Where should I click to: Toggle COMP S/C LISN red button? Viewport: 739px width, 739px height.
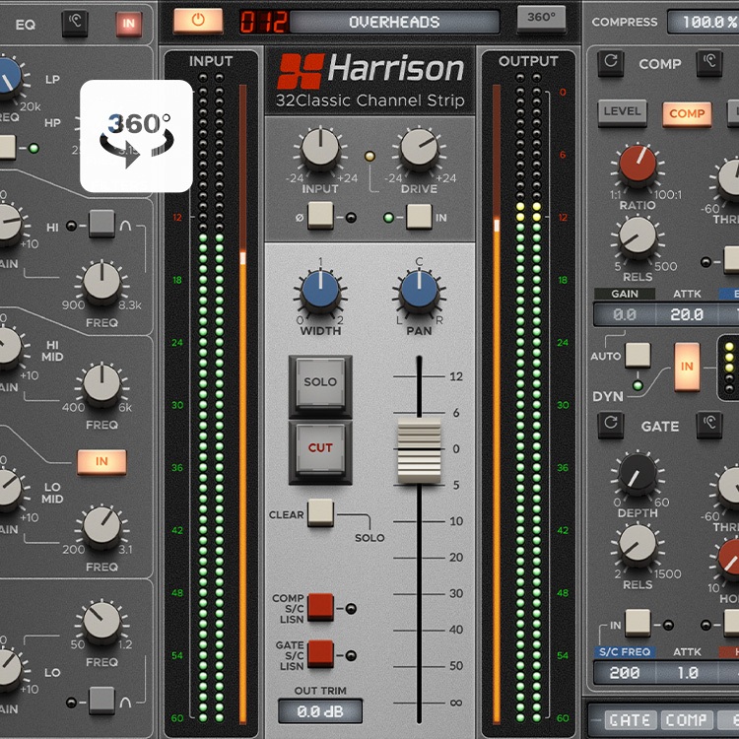[320, 607]
